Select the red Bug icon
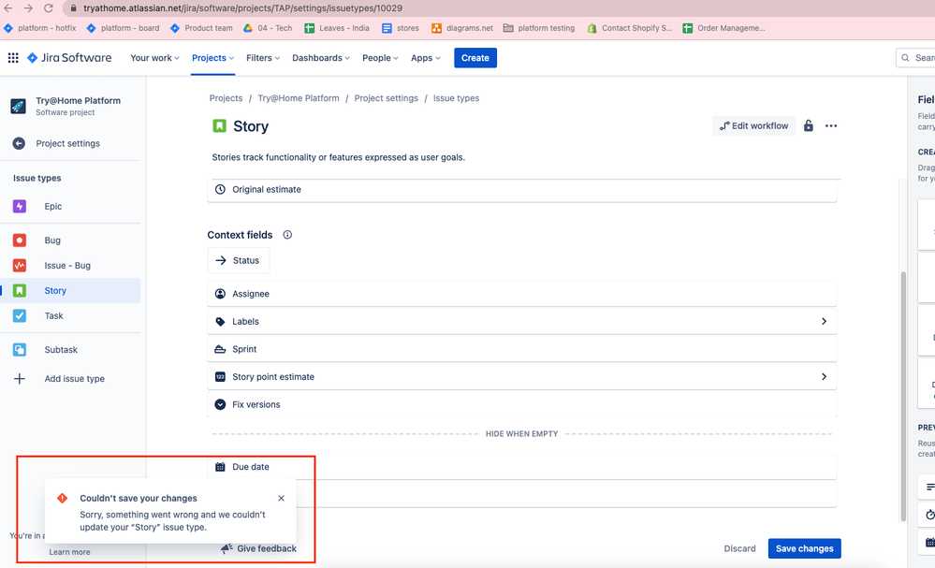This screenshot has width=935, height=568. click(x=20, y=240)
